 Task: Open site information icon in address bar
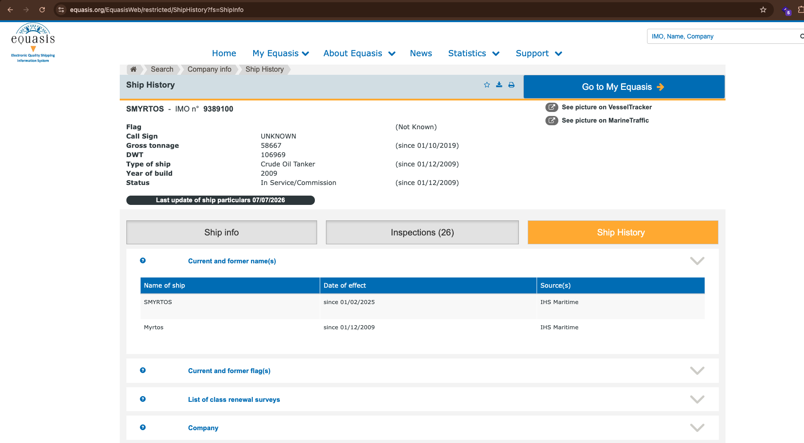pyautogui.click(x=61, y=10)
